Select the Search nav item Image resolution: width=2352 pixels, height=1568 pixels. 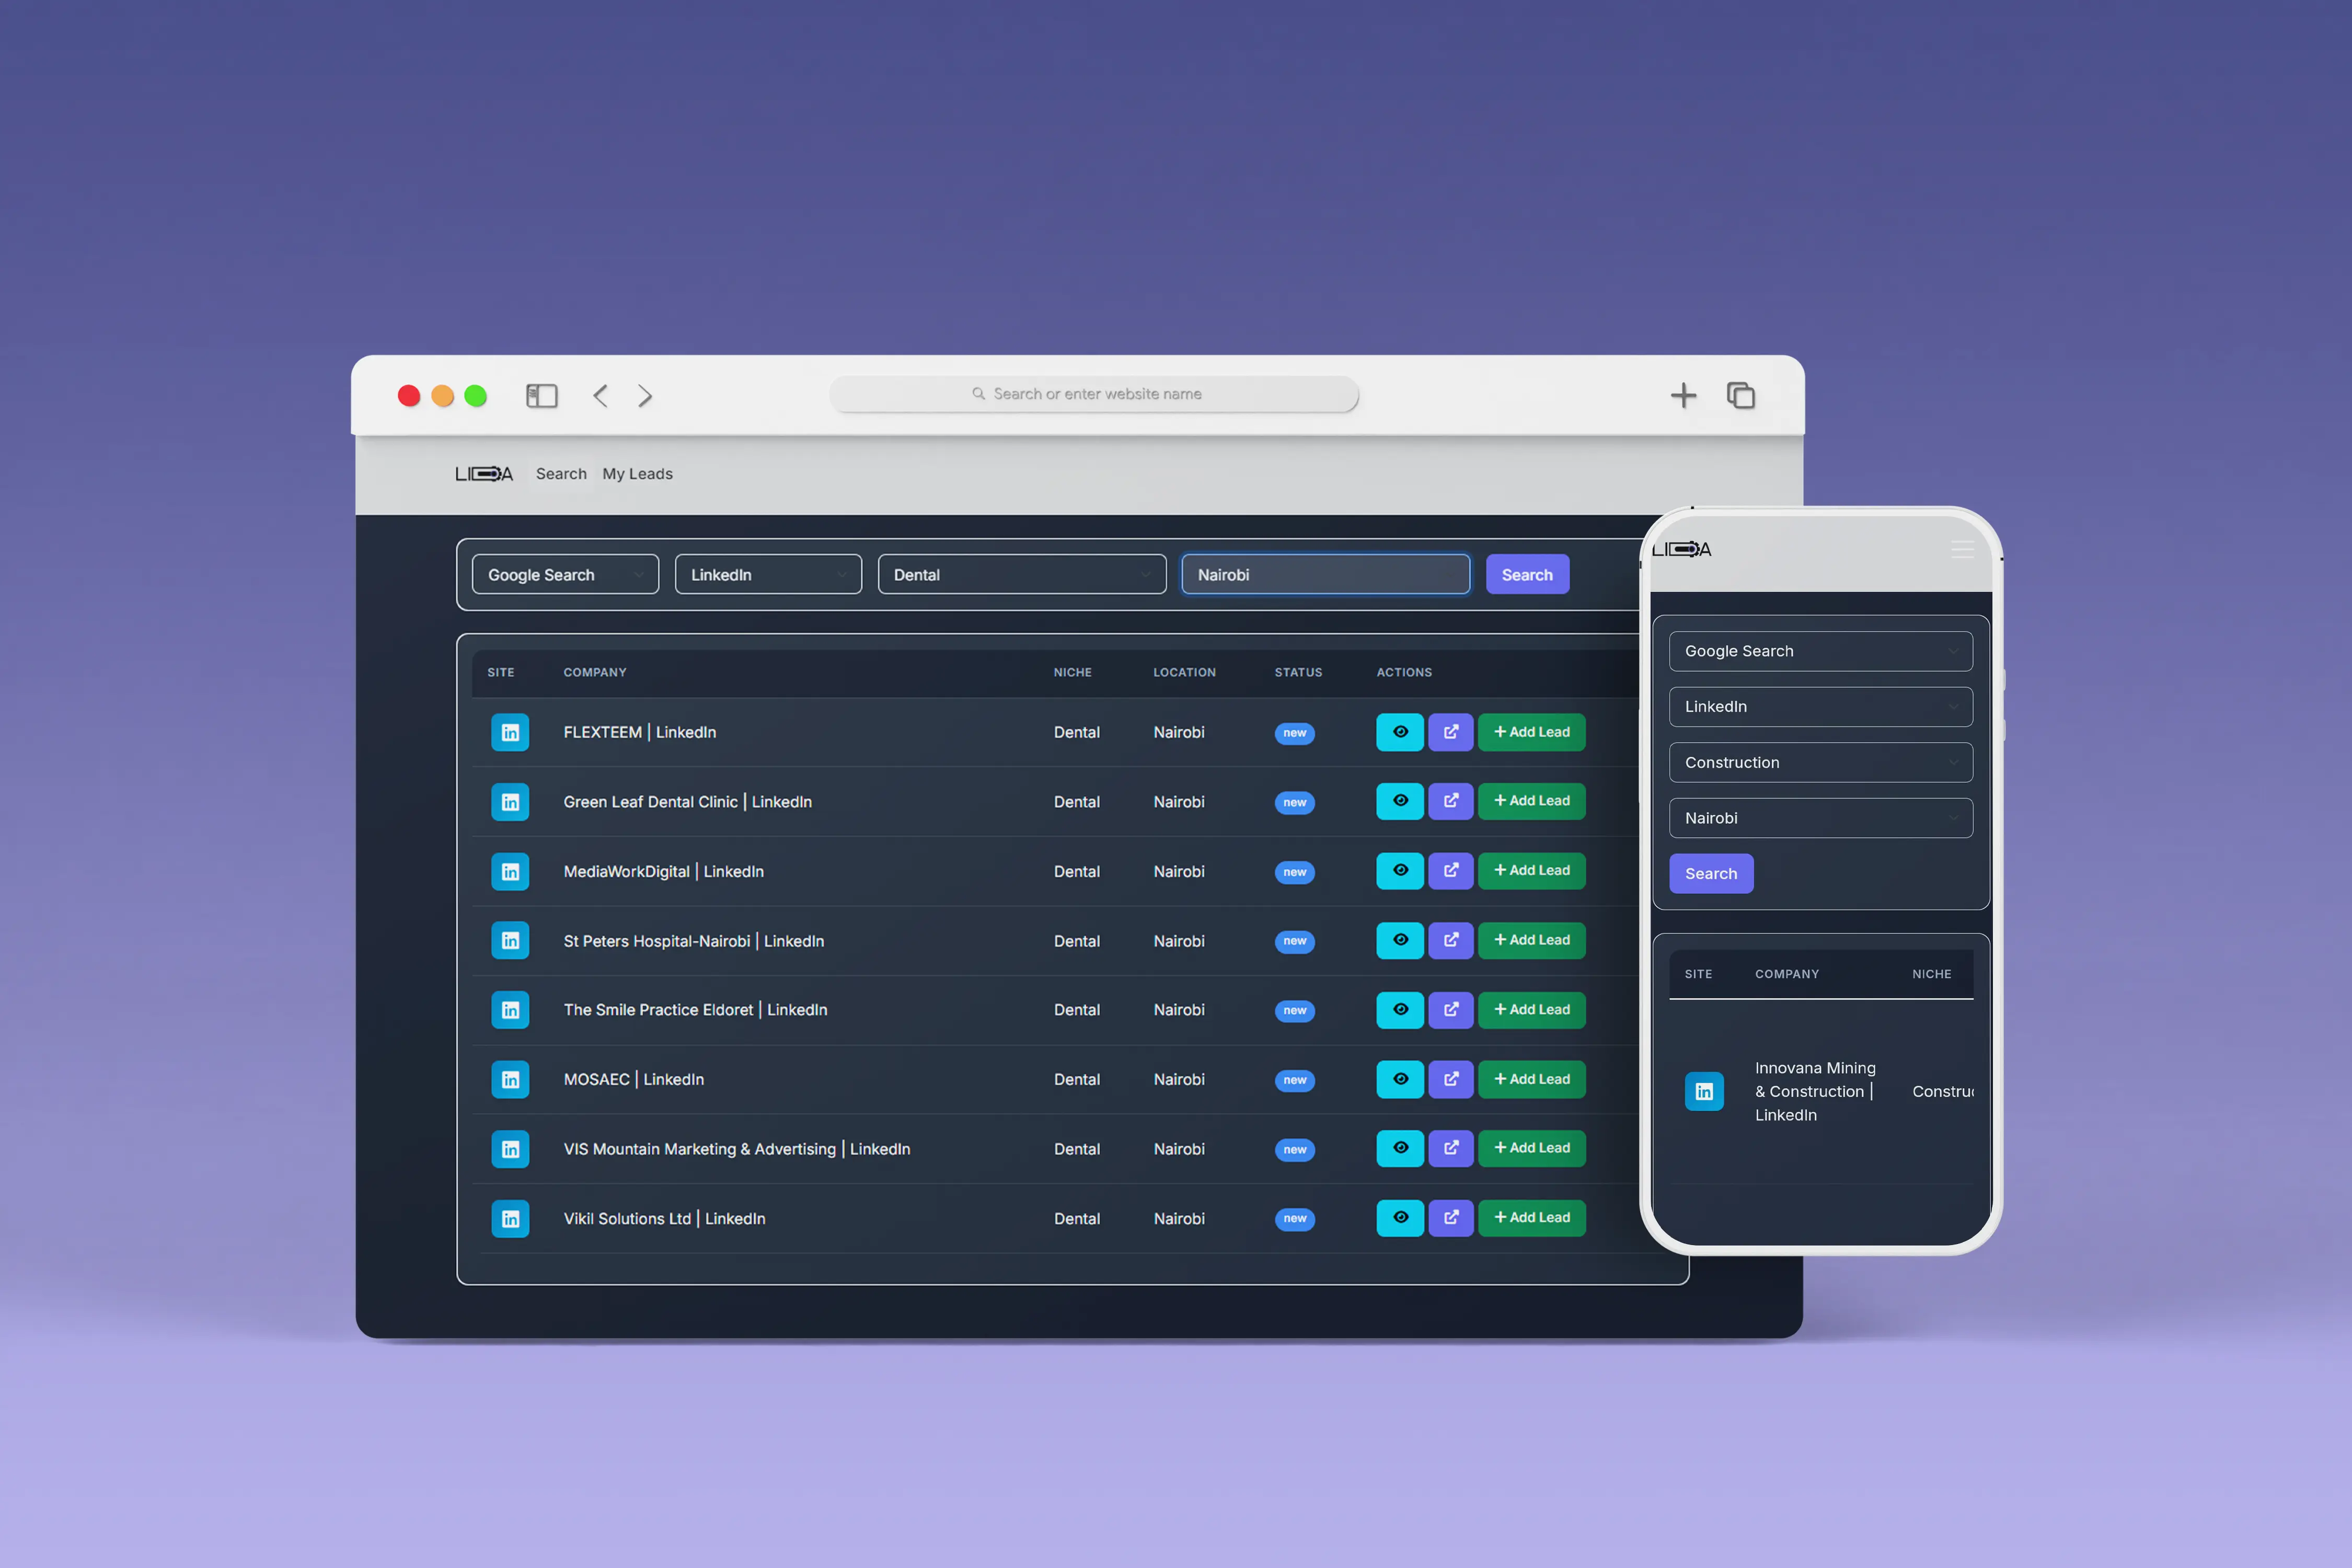561,473
